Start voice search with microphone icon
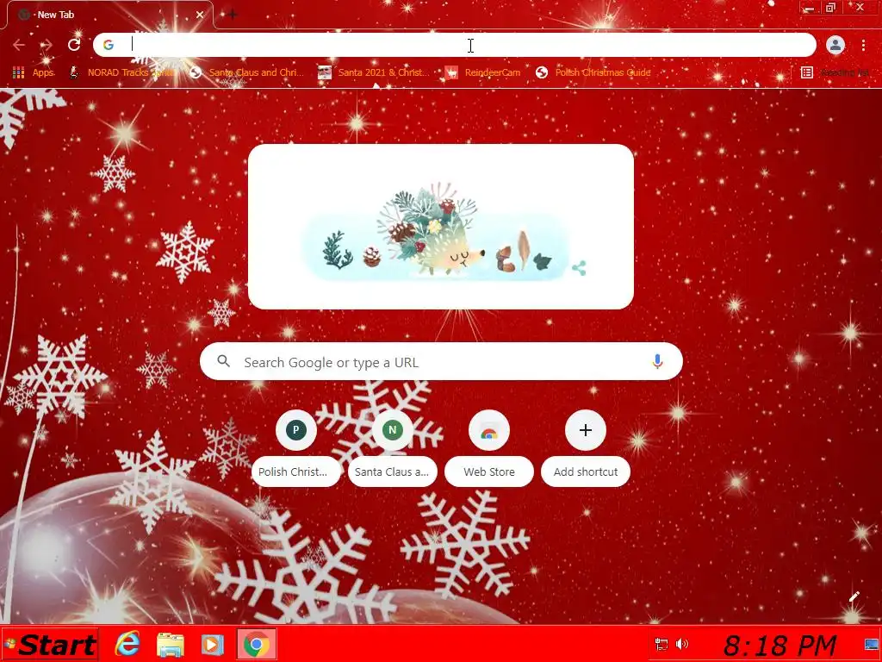The image size is (882, 662). [x=657, y=361]
